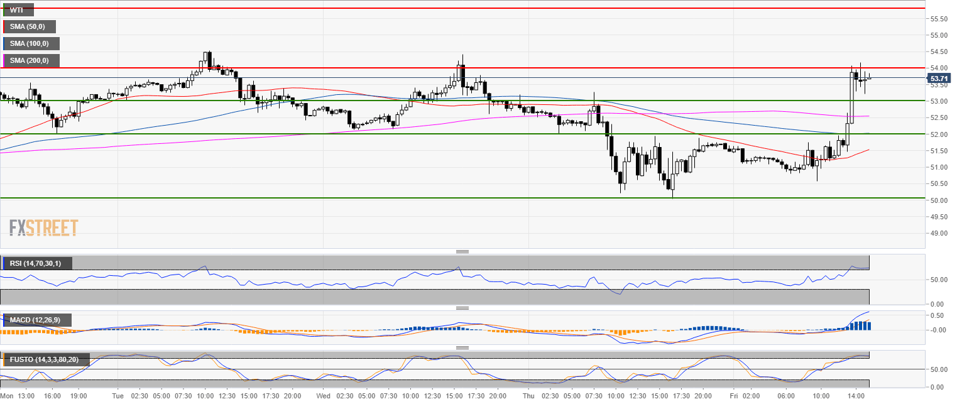Click resize handle above the MACD panel

tap(462, 308)
